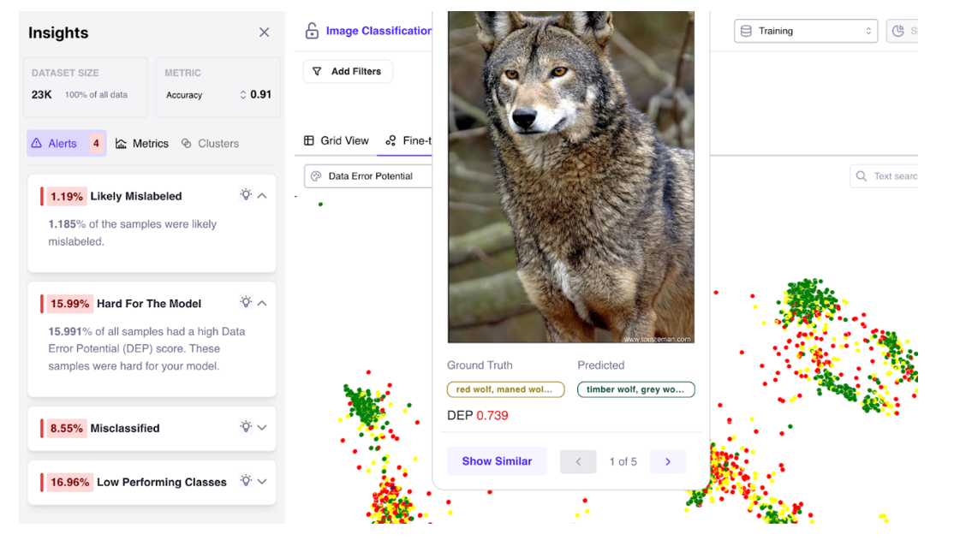Click the lock icon beside Image Classification
Image resolution: width=960 pixels, height=540 pixels.
312,31
